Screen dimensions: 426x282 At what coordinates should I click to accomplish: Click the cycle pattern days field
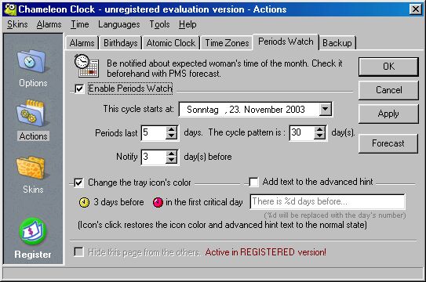click(302, 133)
